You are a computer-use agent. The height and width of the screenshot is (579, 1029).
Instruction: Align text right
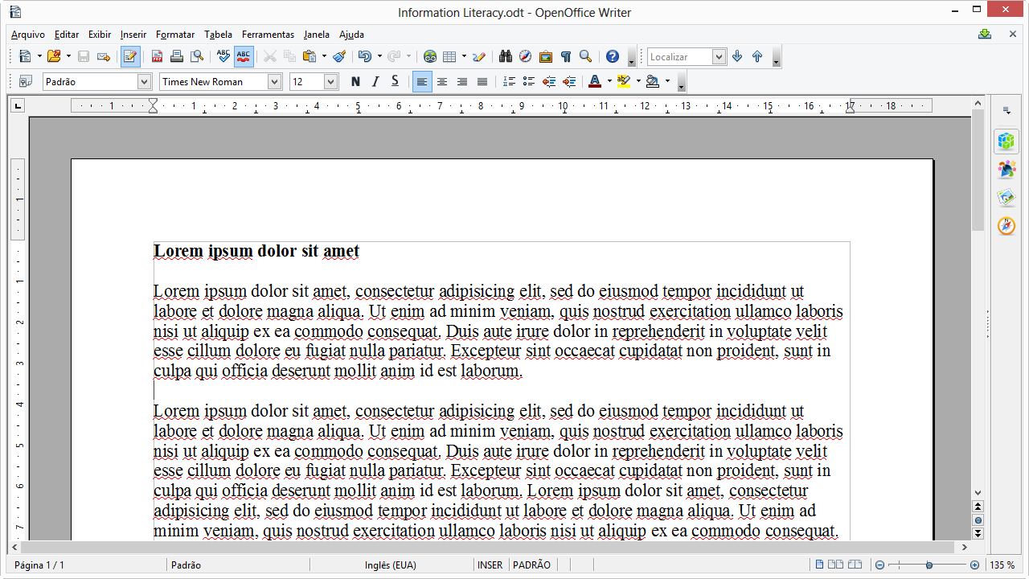point(462,81)
